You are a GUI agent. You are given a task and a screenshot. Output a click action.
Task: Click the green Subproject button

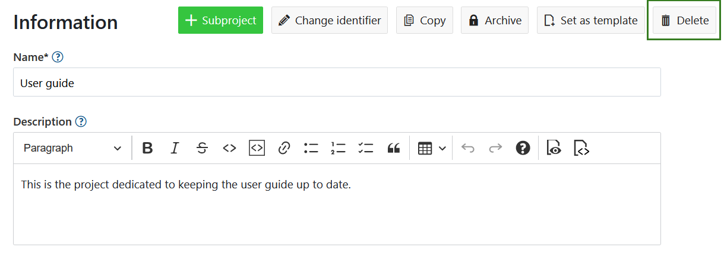[220, 21]
